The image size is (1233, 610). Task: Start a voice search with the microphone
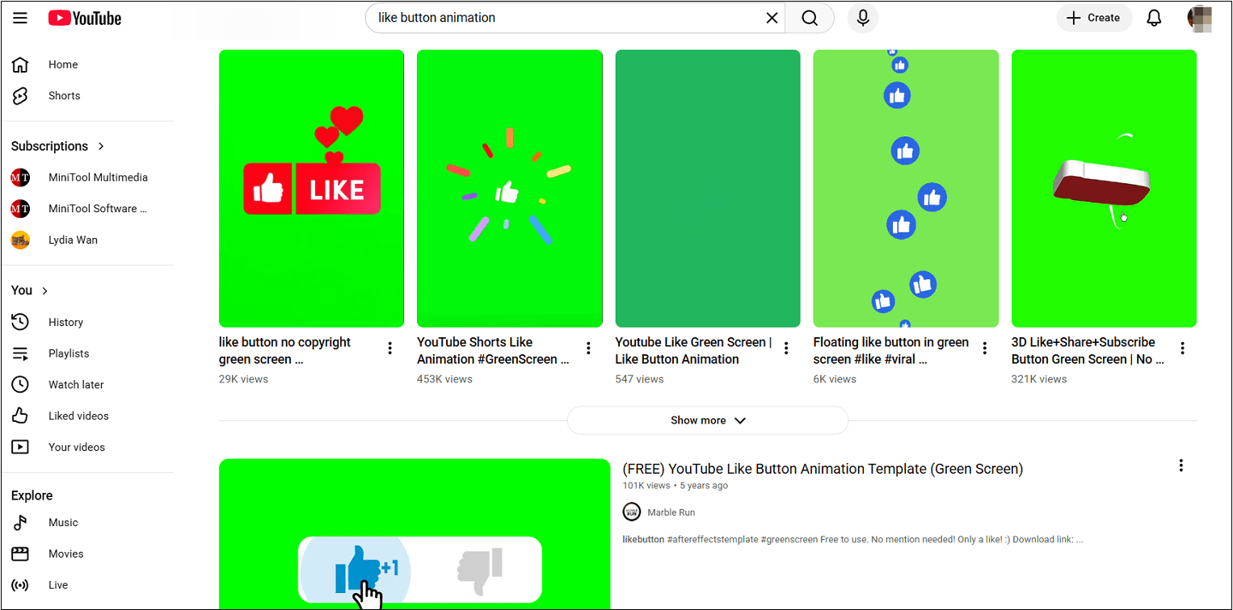(862, 18)
